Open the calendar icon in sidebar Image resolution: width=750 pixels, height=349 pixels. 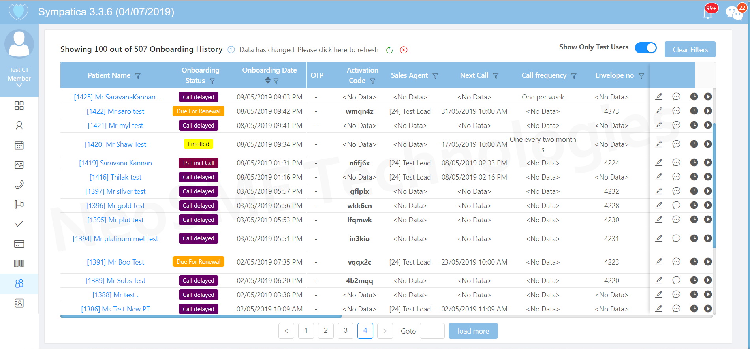point(19,145)
